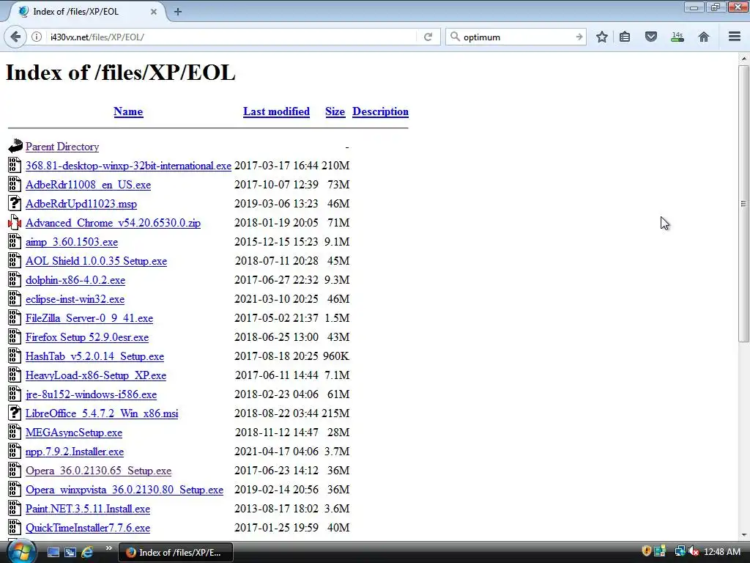
Task: Download Advanced_Chrome_v54.20.6530.0.zip
Action: (x=113, y=223)
